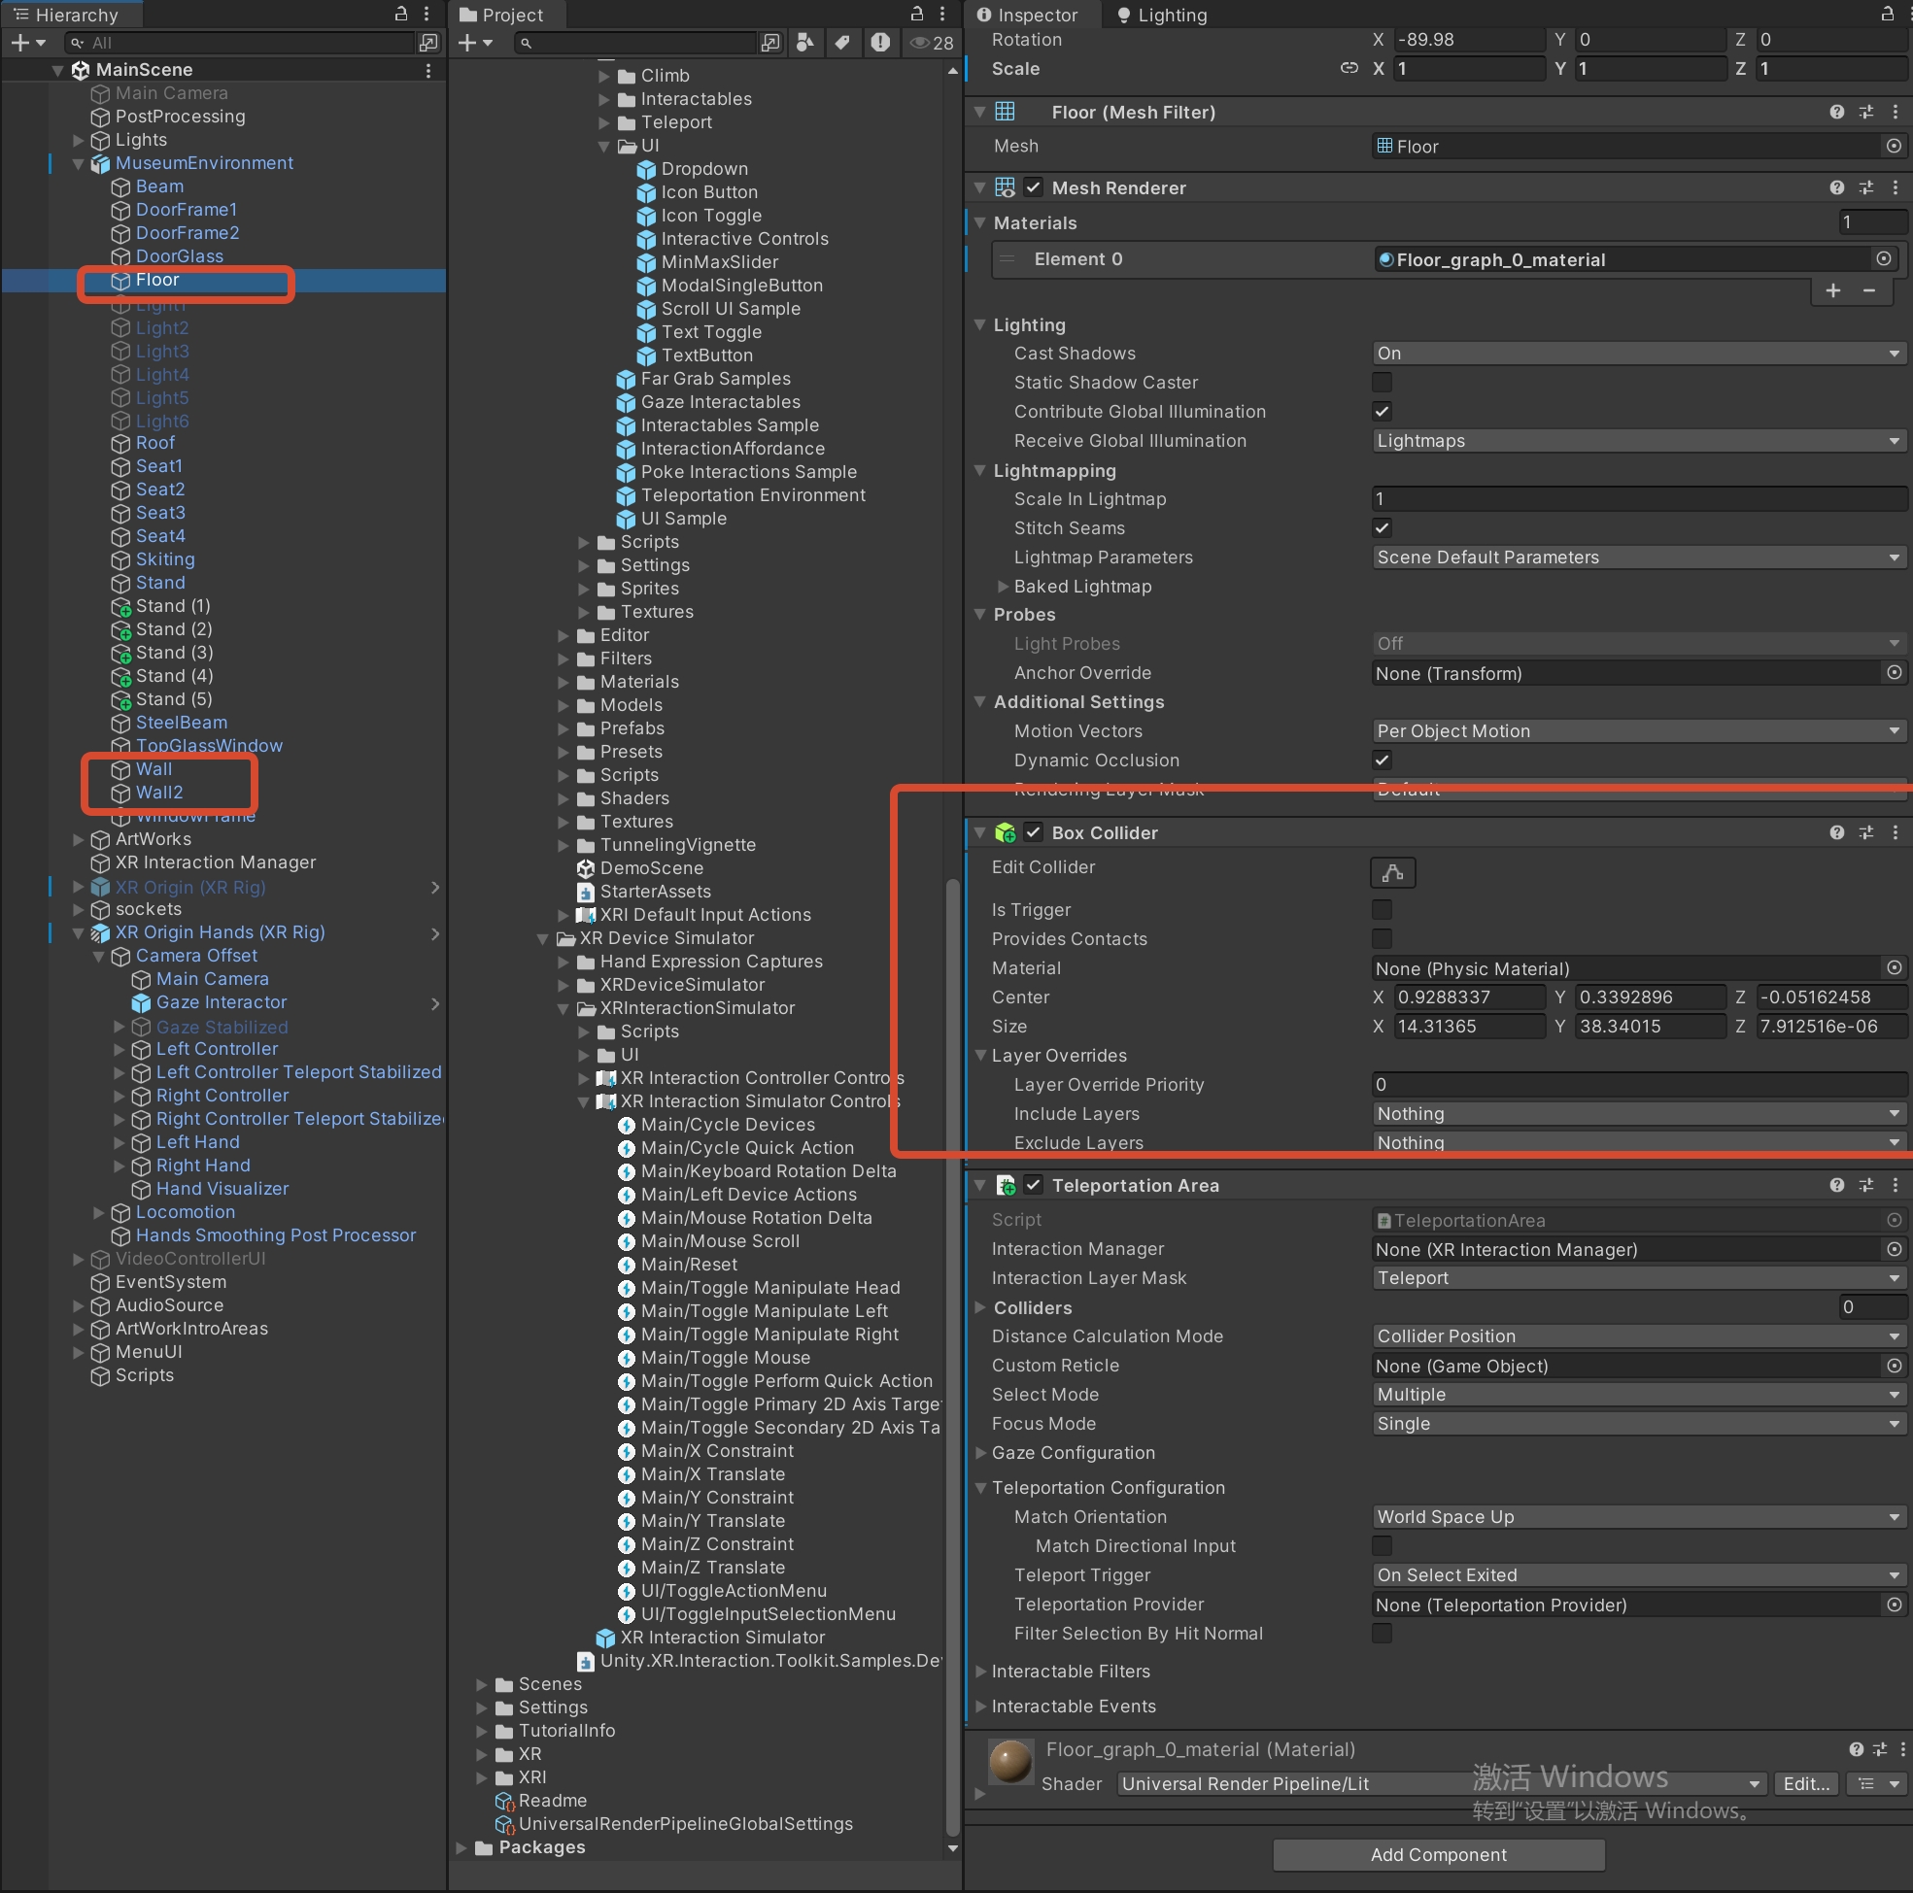Open the Motion Vectors dropdown
This screenshot has height=1893, width=1913.
click(x=1638, y=730)
